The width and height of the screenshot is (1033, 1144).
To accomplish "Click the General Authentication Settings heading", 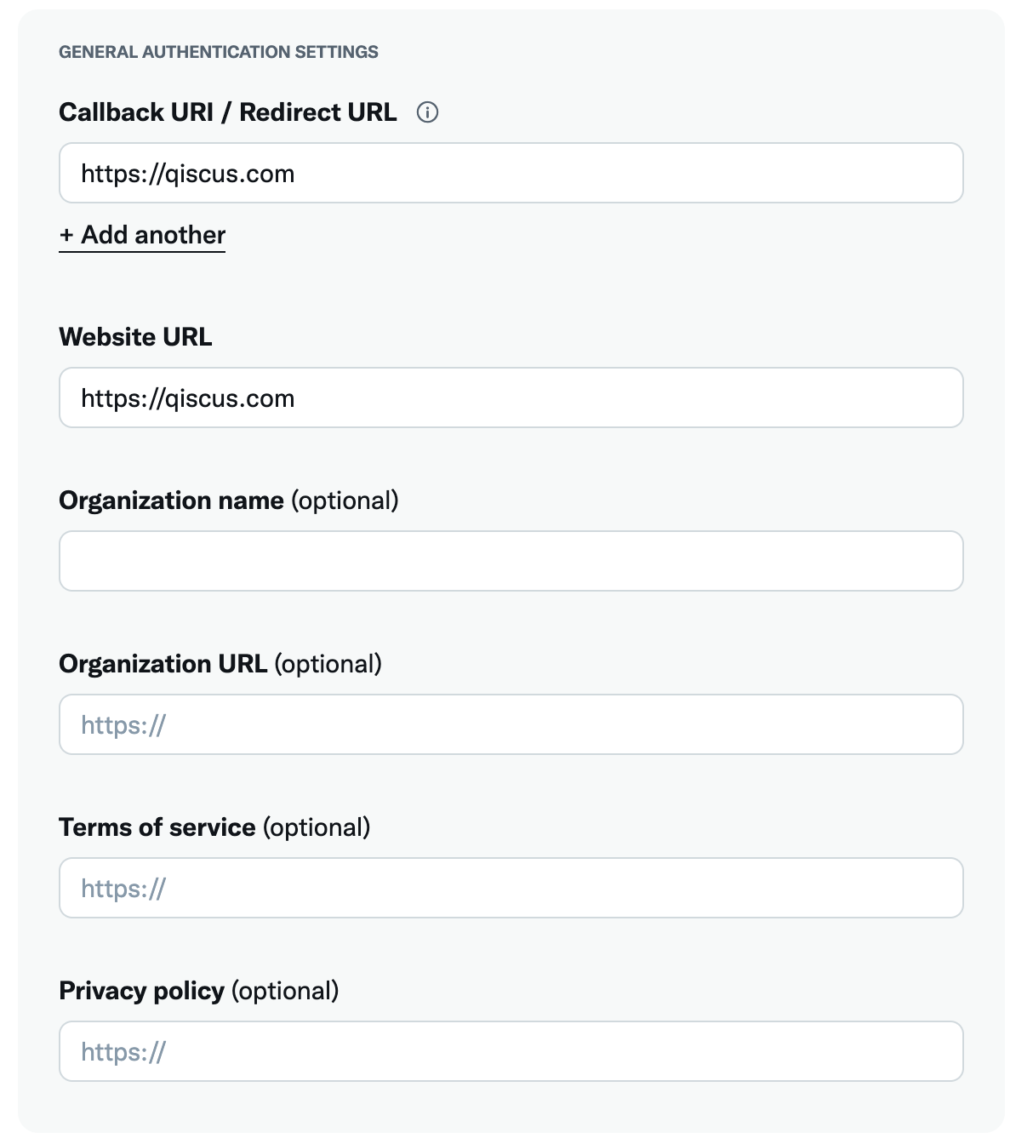I will (x=219, y=52).
